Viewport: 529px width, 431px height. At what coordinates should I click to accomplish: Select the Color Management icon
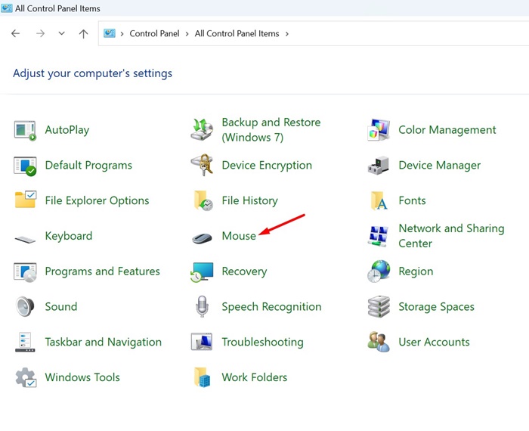point(379,130)
